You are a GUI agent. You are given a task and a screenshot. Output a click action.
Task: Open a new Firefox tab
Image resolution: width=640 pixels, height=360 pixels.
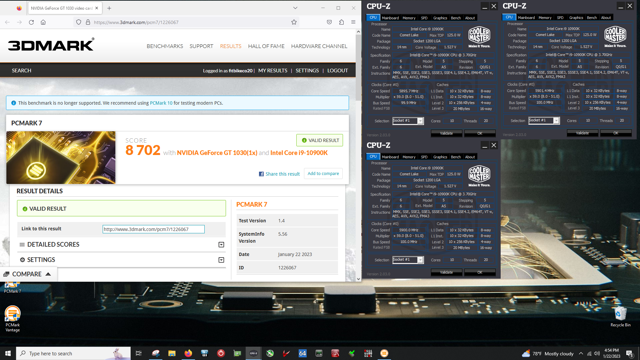[x=109, y=8]
